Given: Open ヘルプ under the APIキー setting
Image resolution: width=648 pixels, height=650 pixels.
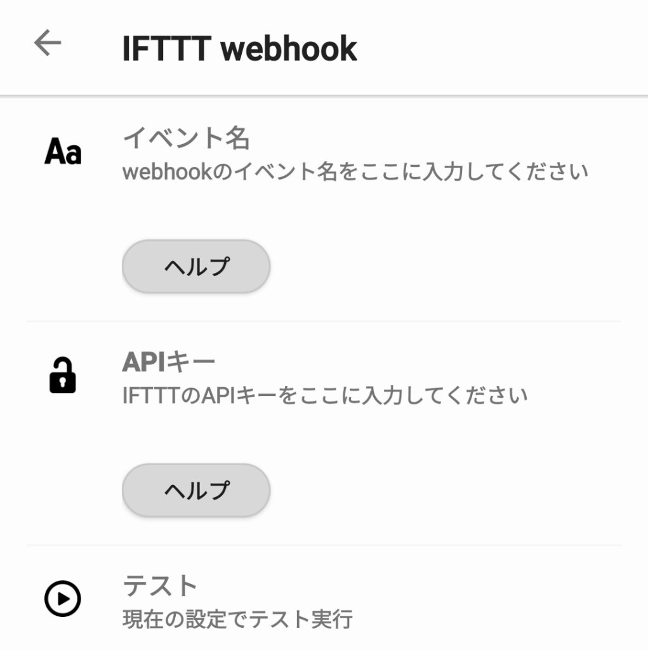Looking at the screenshot, I should click(196, 490).
